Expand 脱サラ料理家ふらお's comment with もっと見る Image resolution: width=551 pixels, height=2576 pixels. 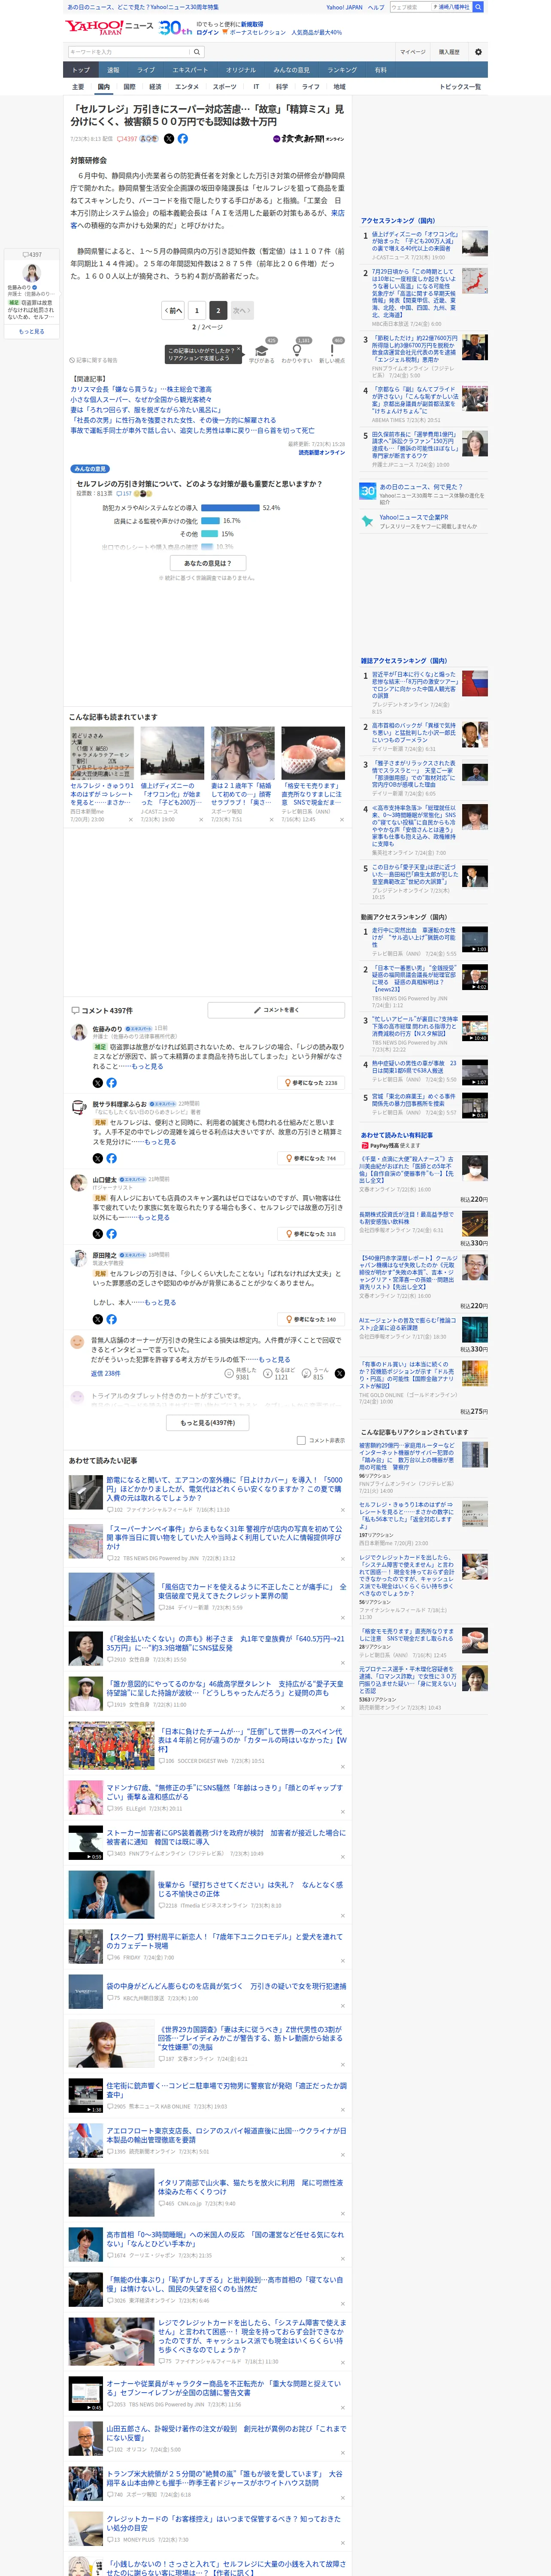[160, 1142]
